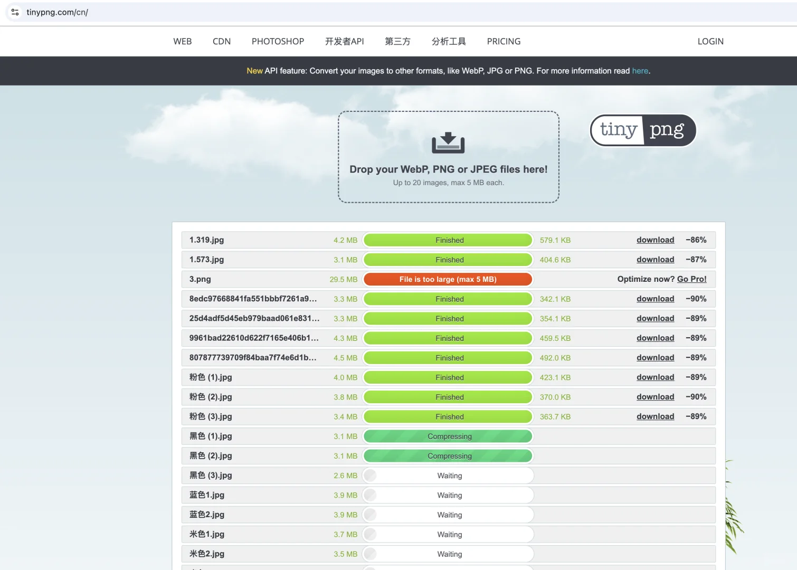Open the 开发者API menu item
The image size is (797, 570).
point(345,41)
